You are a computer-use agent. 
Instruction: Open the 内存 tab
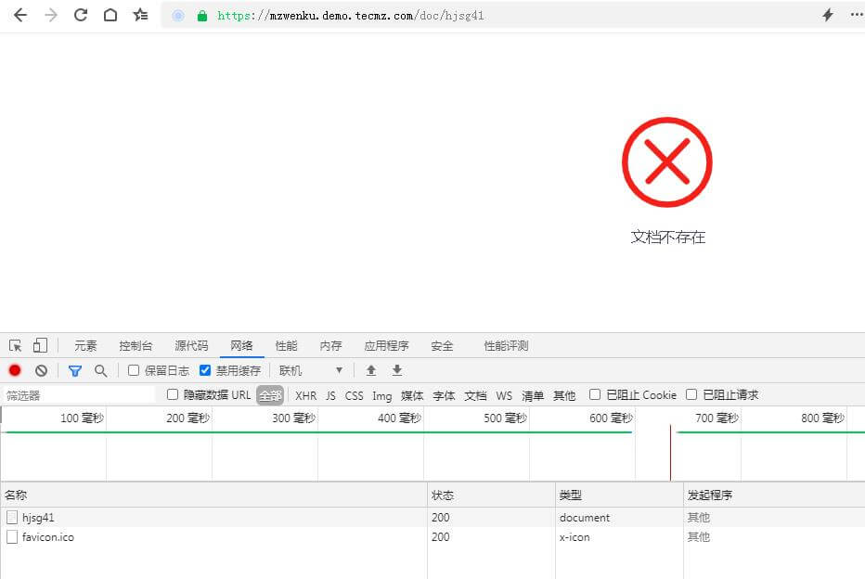(x=331, y=346)
